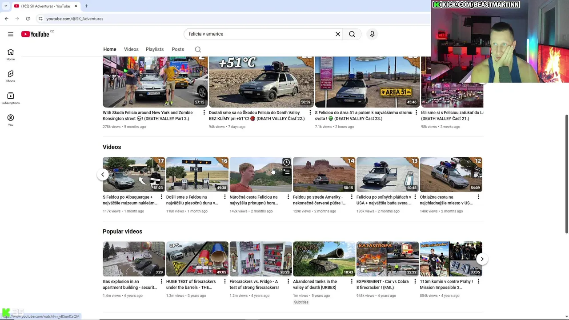Open the YouTube hamburger guide menu
Viewport: 569px width, 320px height.
11,34
